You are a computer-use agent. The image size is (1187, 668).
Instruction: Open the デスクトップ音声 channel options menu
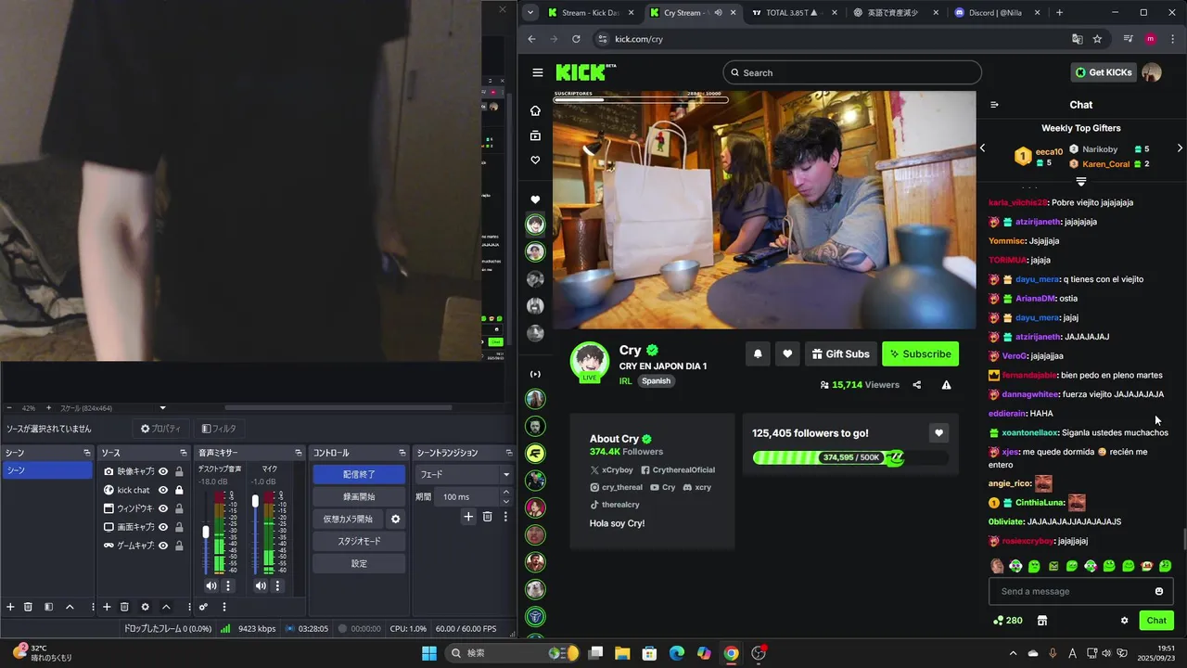coord(228,585)
